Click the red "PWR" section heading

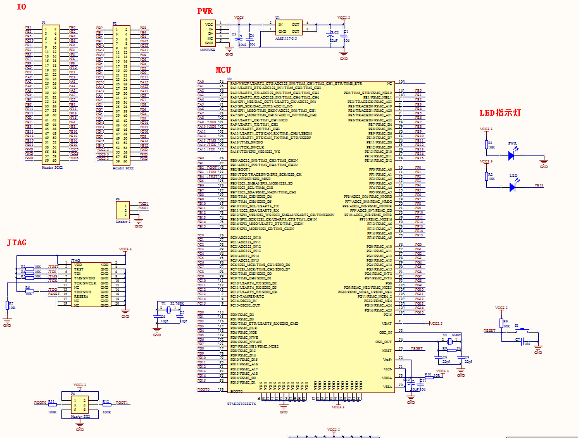(205, 11)
